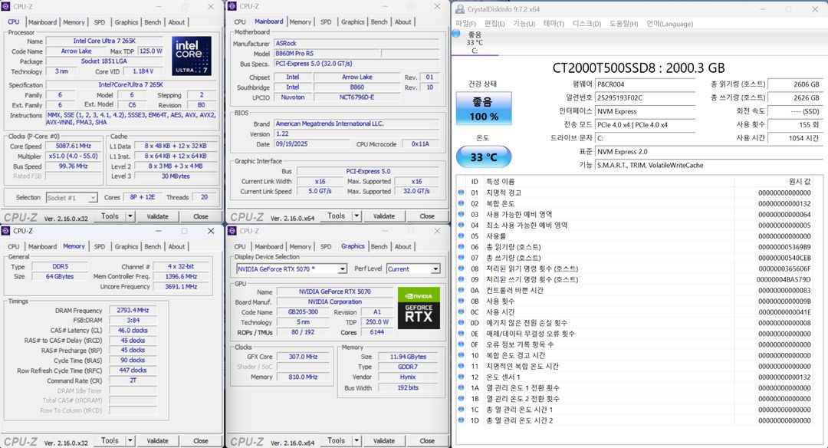Click status dot for 총 읽기량 (호스트) attribute
Screen dimensions: 828x448
tap(461, 247)
